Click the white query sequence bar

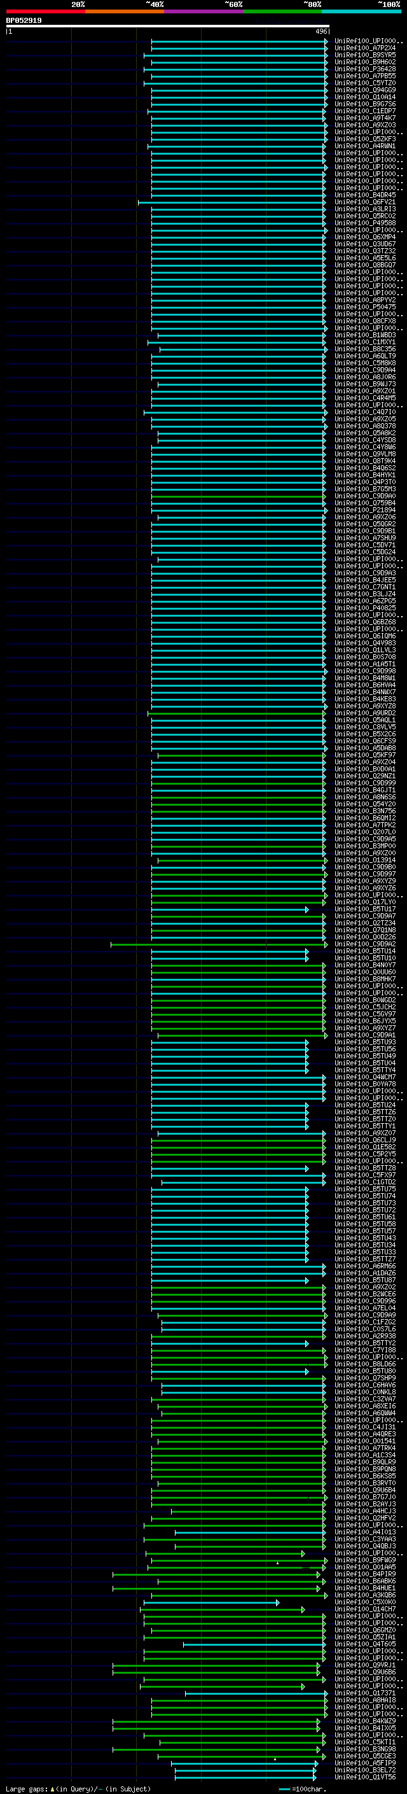tap(167, 27)
